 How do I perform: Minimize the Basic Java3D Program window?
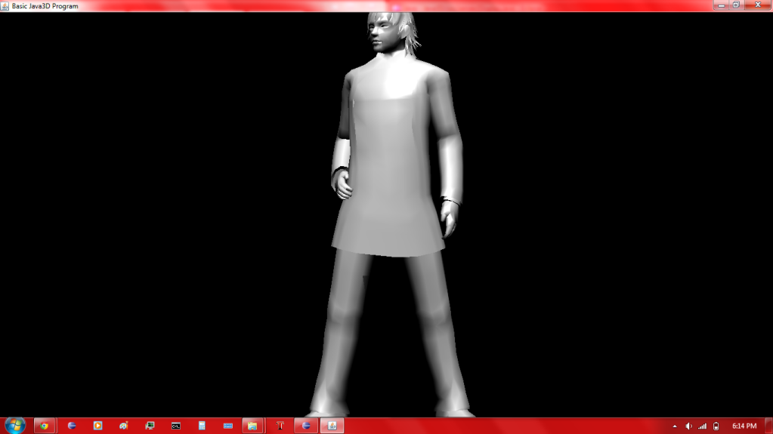(x=721, y=5)
